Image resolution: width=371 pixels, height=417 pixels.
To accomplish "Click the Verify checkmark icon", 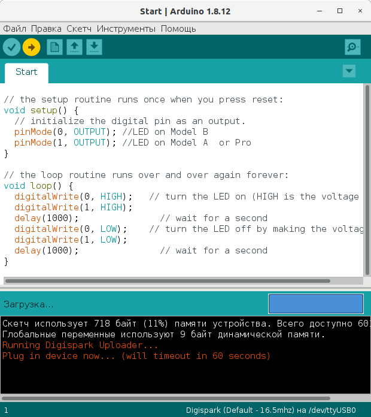I will click(12, 47).
